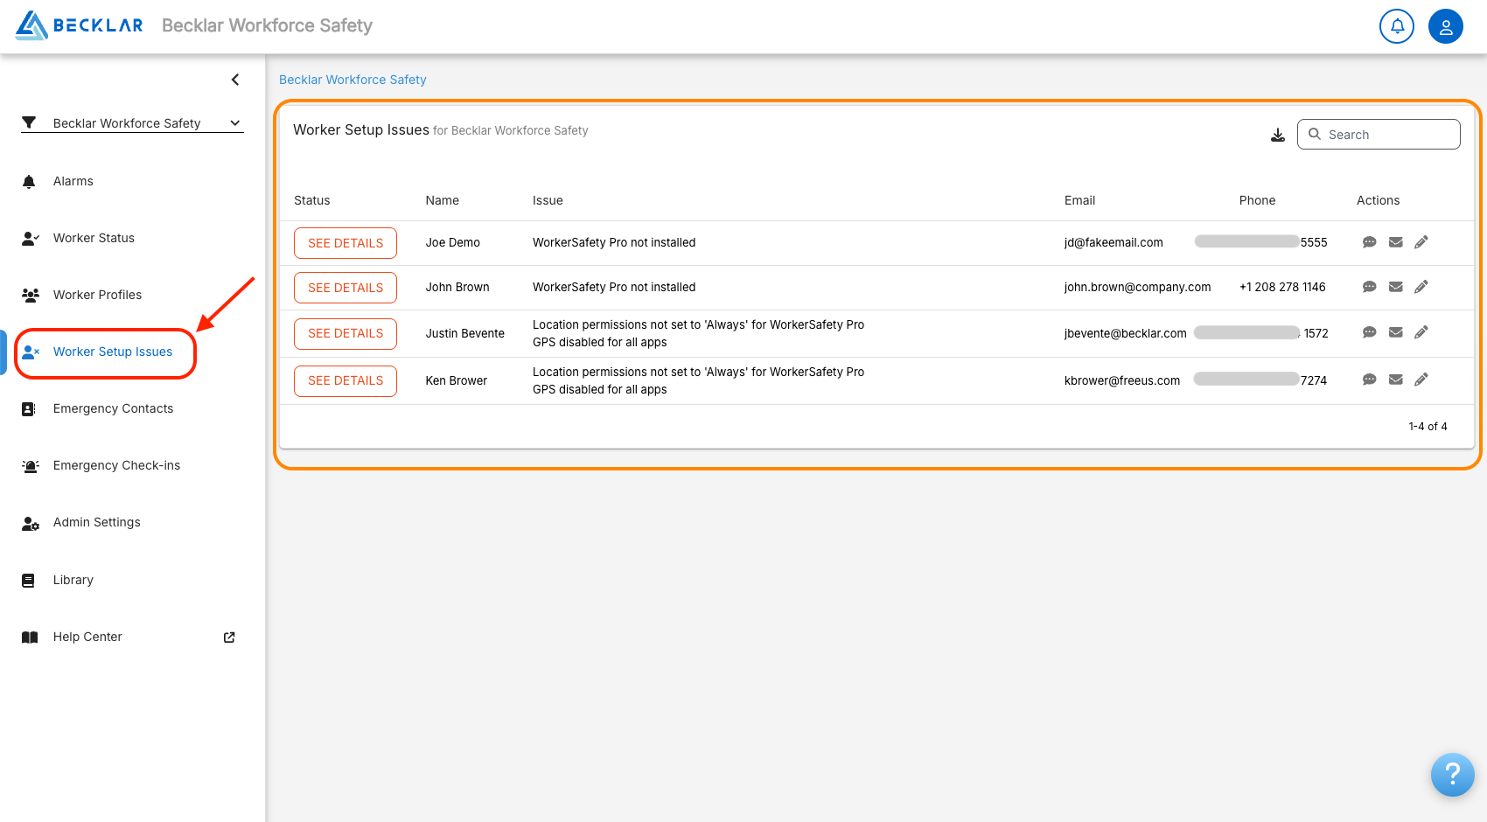1487x822 pixels.
Task: Open the user account avatar menu
Action: pos(1446,26)
